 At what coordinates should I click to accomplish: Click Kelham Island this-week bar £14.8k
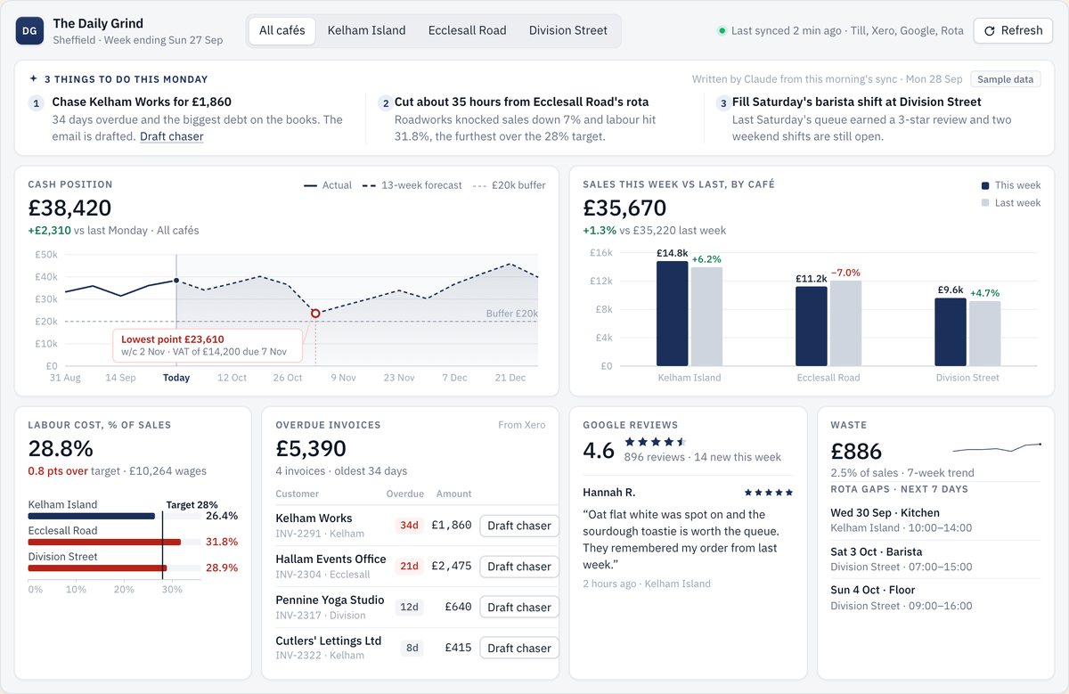pyautogui.click(x=672, y=314)
